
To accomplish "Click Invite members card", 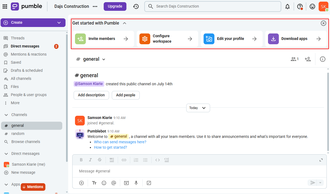I will 103,39.
